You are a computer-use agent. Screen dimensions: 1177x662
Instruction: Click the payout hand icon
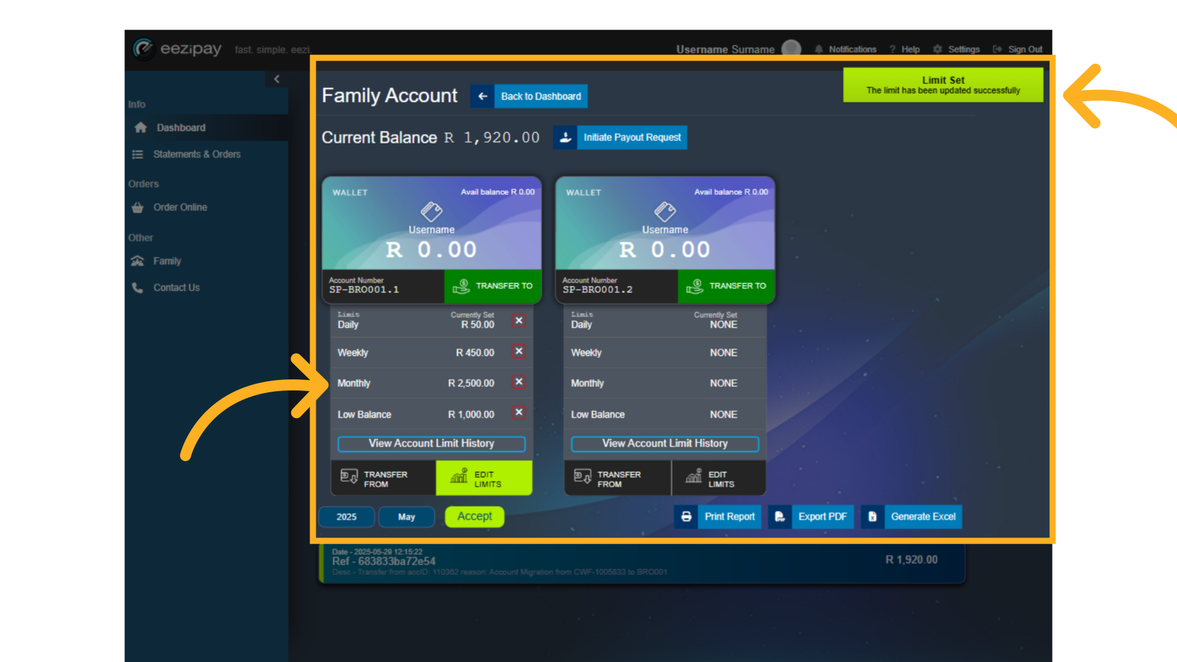click(565, 137)
